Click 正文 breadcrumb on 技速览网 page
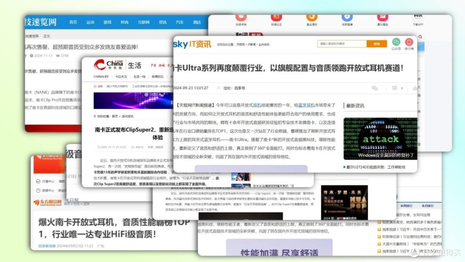Screen dimensions: 465x262 coord(47,36)
